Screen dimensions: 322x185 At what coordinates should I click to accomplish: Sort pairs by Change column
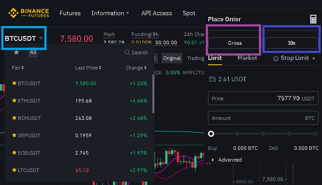tap(136, 68)
